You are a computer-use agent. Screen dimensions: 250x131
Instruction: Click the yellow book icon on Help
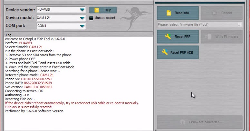(x=97, y=10)
